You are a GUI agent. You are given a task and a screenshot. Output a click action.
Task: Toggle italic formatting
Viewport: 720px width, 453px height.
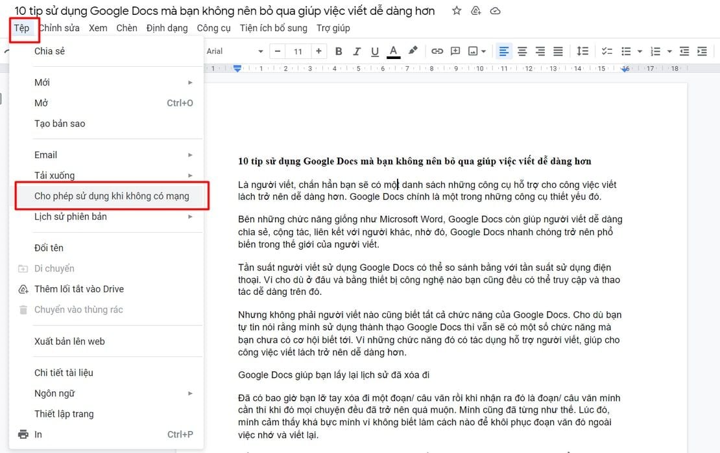pyautogui.click(x=356, y=51)
